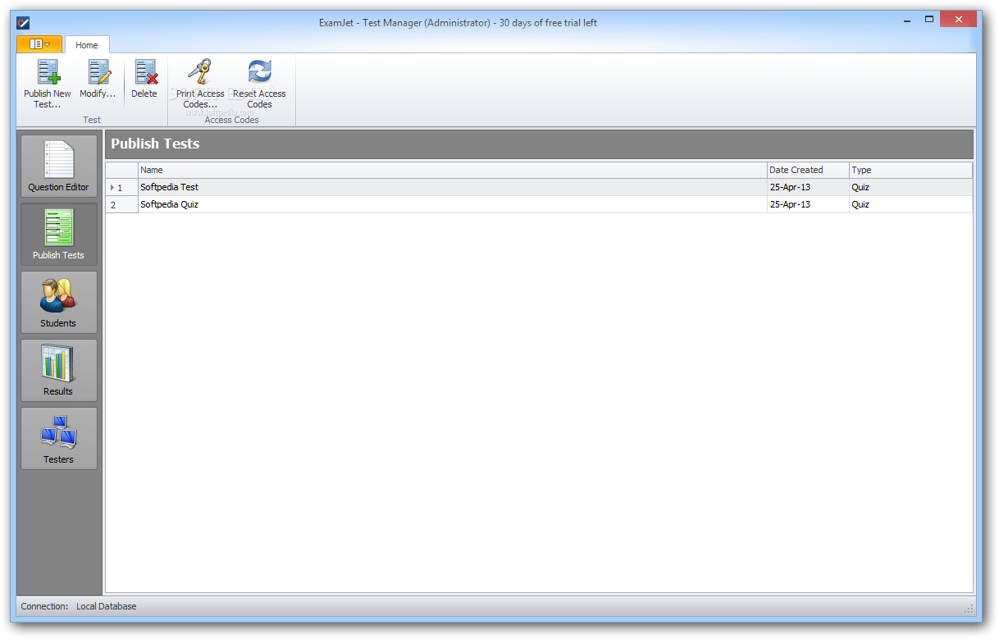Viewport: 999px width, 639px height.
Task: Select Publish Tests in sidebar
Action: click(59, 235)
